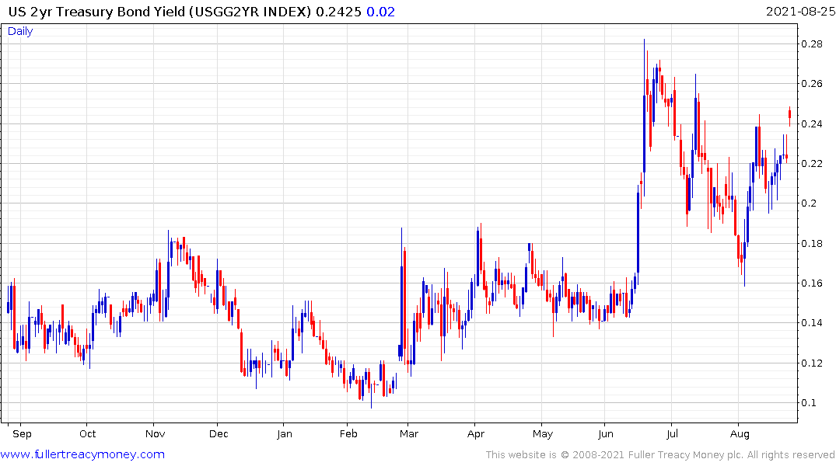The width and height of the screenshot is (836, 466).
Task: Click the 0.14 y-axis label
Action: point(812,323)
